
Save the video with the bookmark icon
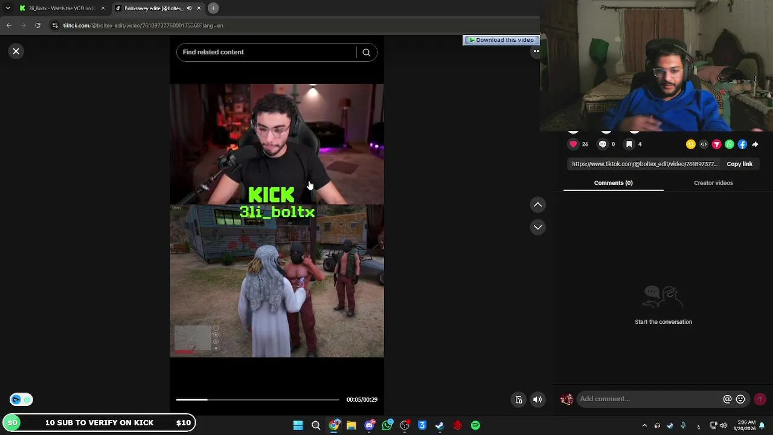[629, 144]
